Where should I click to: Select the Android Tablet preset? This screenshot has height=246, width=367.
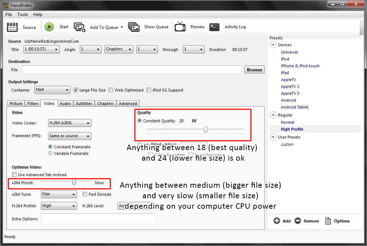294,107
